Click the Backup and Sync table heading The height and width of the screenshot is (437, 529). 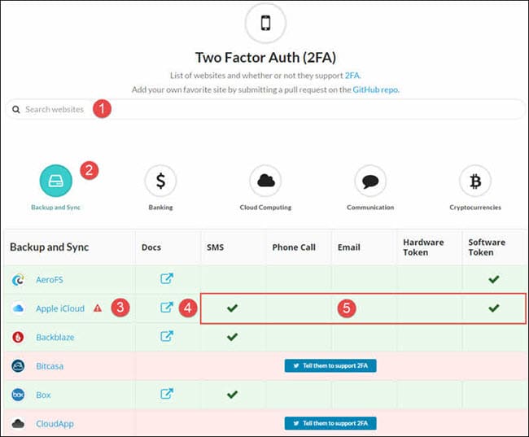[x=50, y=247]
